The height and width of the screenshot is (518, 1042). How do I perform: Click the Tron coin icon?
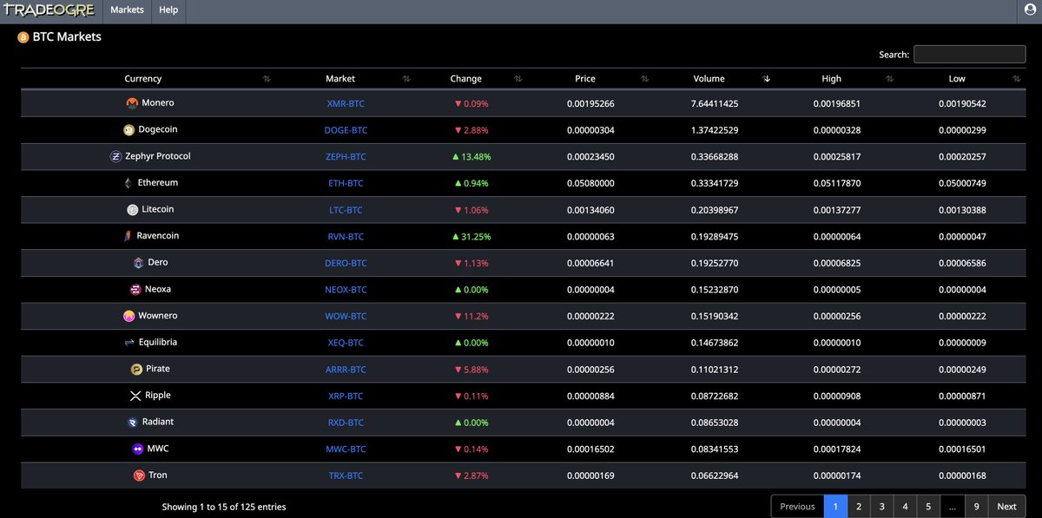point(139,475)
